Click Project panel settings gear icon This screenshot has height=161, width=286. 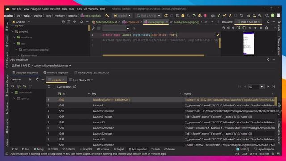tap(81, 22)
